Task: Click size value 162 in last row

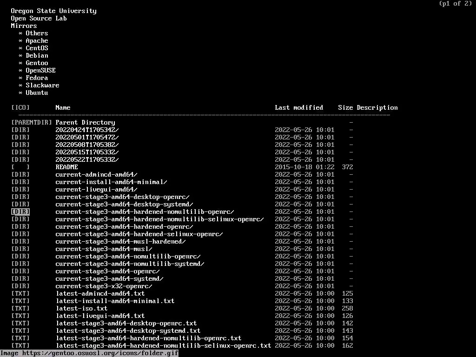Action: point(347,345)
